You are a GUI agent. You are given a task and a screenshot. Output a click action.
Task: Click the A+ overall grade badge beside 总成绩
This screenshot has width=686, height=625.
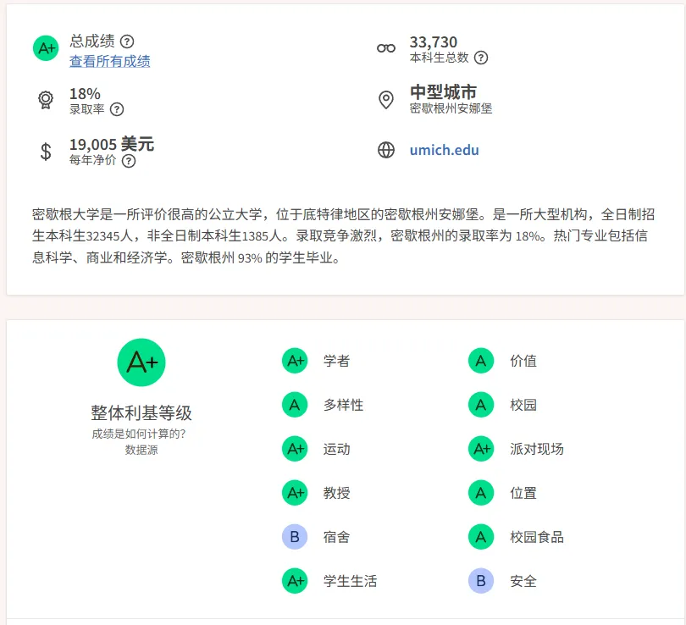pos(46,48)
